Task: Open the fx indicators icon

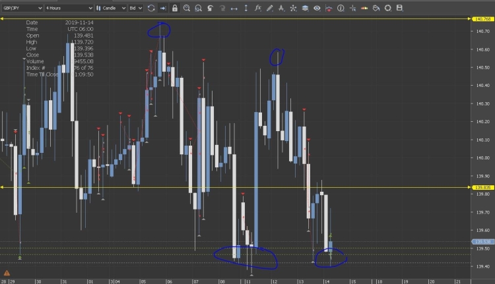Action: pos(257,8)
